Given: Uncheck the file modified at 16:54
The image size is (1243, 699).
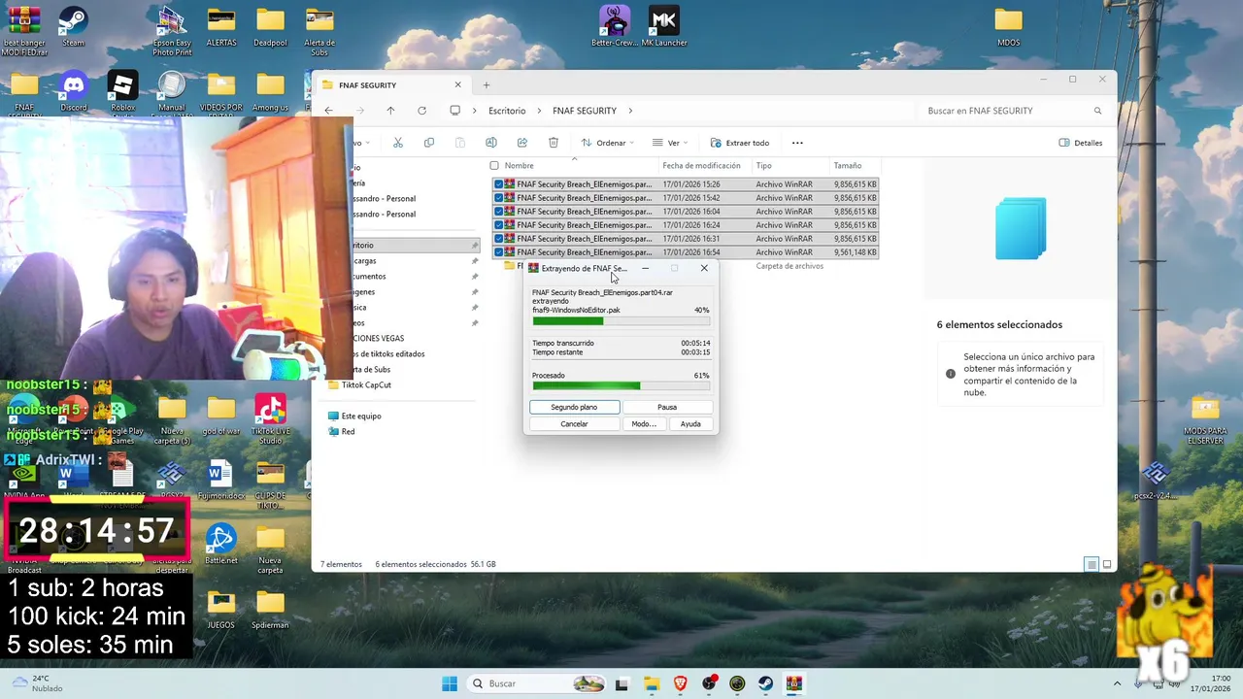Looking at the screenshot, I should 498,252.
